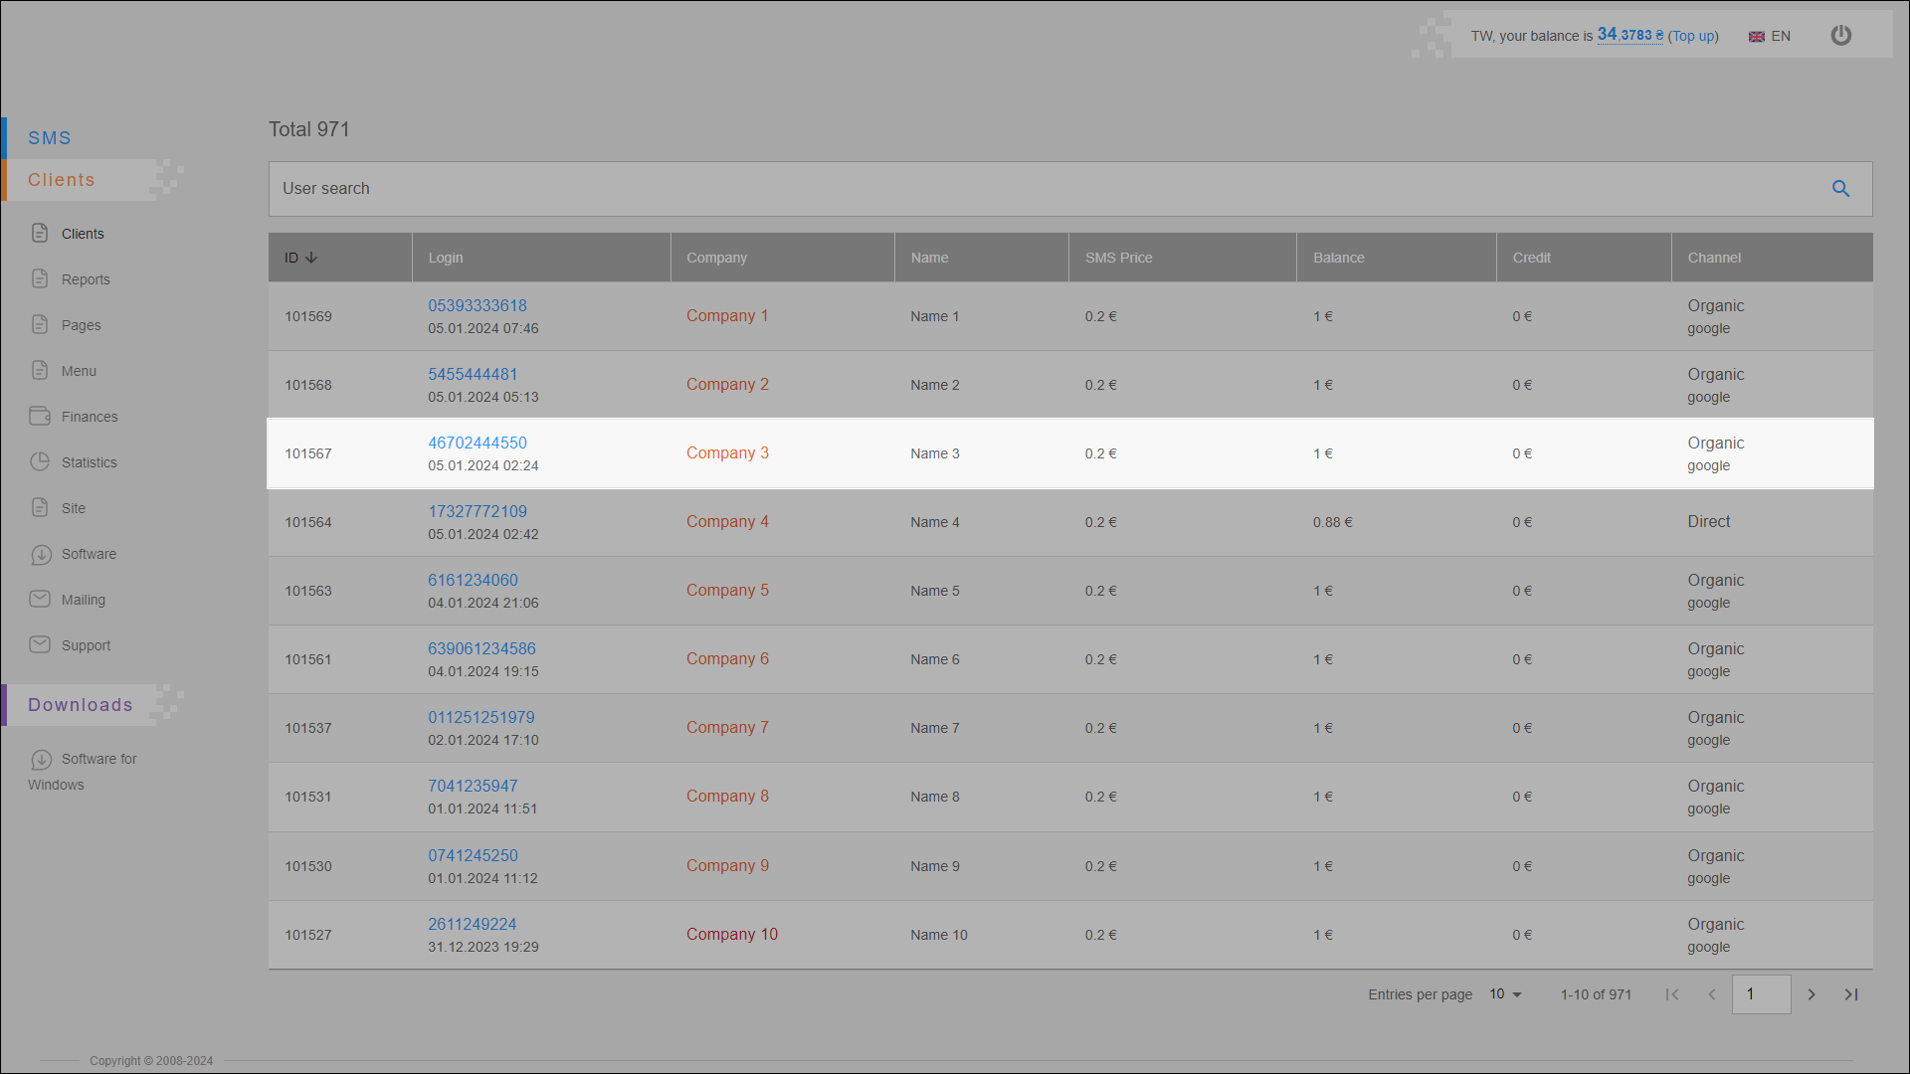Open the entries per page dropdown
This screenshot has height=1074, width=1910.
click(1506, 994)
